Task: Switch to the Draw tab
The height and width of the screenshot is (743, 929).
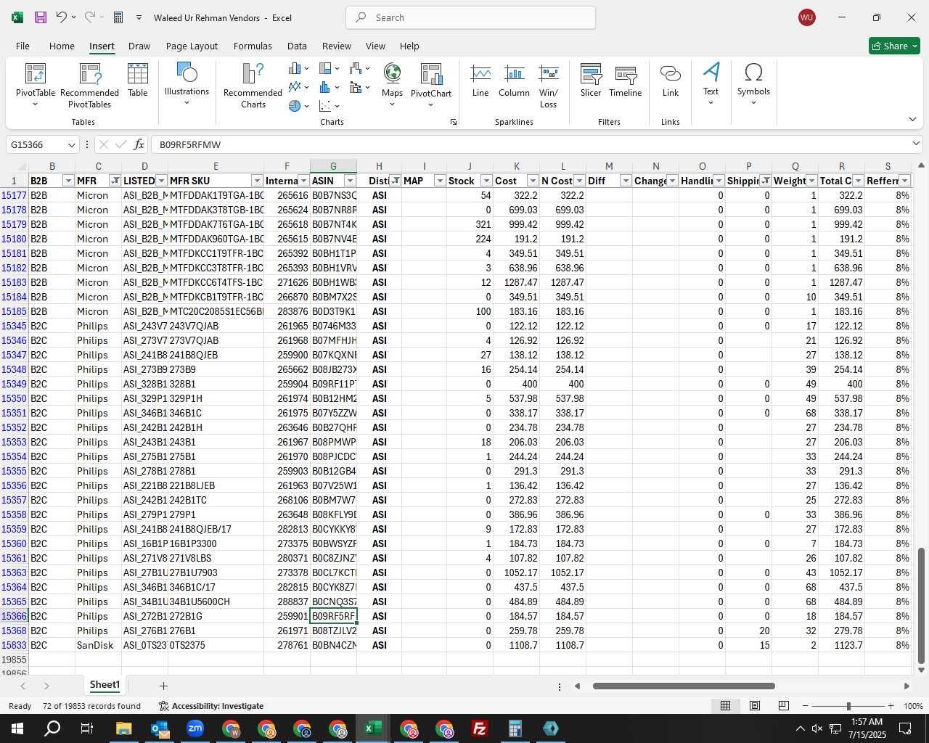Action: point(139,46)
